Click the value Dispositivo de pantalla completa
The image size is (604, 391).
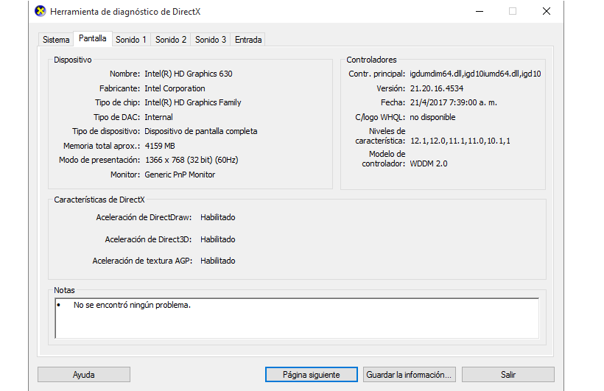(x=200, y=131)
